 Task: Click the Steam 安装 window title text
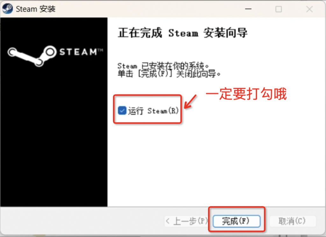[x=36, y=9]
